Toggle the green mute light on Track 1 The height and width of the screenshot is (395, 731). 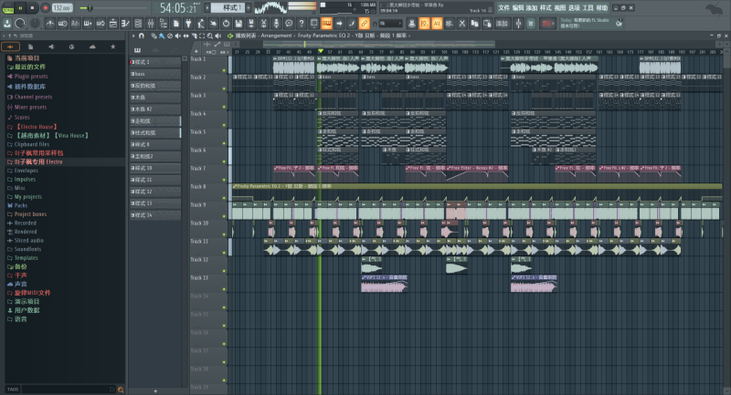point(224,71)
